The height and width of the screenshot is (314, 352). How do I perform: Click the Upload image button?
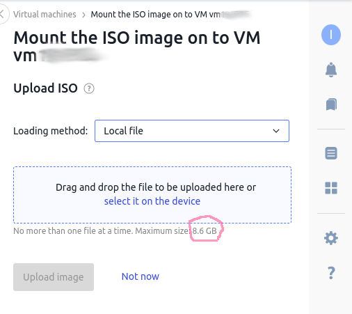pyautogui.click(x=54, y=277)
